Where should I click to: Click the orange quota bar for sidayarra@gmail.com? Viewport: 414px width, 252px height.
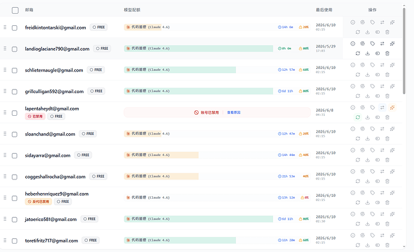(161, 155)
